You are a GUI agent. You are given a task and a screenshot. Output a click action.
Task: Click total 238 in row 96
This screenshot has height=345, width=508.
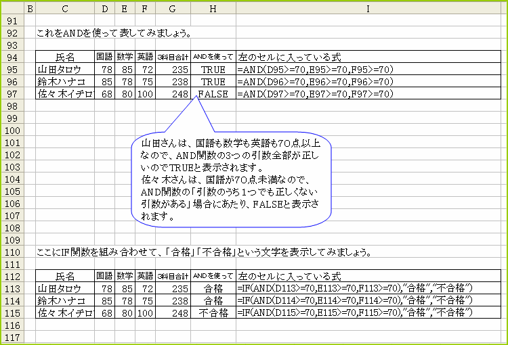pyautogui.click(x=173, y=82)
